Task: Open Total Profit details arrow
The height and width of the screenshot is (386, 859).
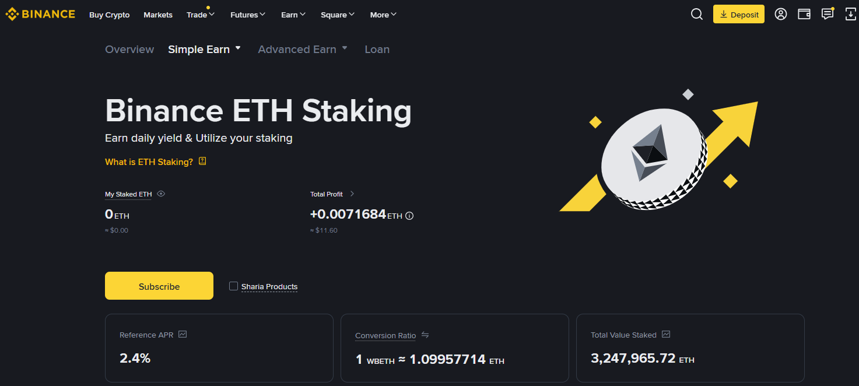Action: tap(352, 194)
